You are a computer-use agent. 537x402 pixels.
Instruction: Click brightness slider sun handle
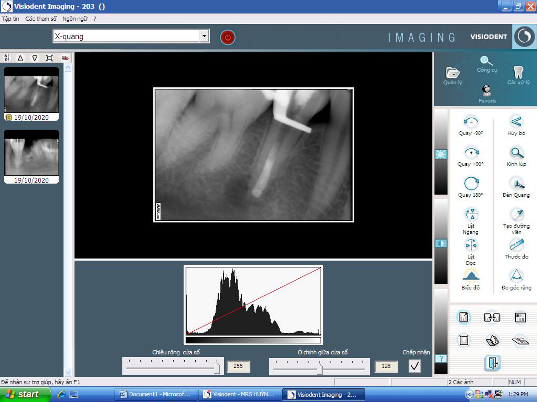pyautogui.click(x=441, y=154)
